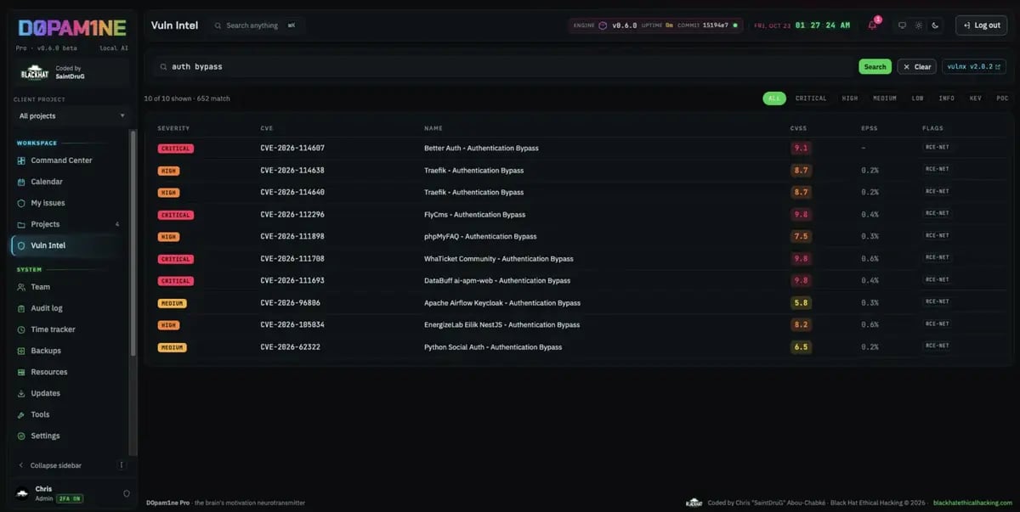Screen dimensions: 1020x512
Task: Select CVE-2026-114638 cell
Action: click(292, 170)
